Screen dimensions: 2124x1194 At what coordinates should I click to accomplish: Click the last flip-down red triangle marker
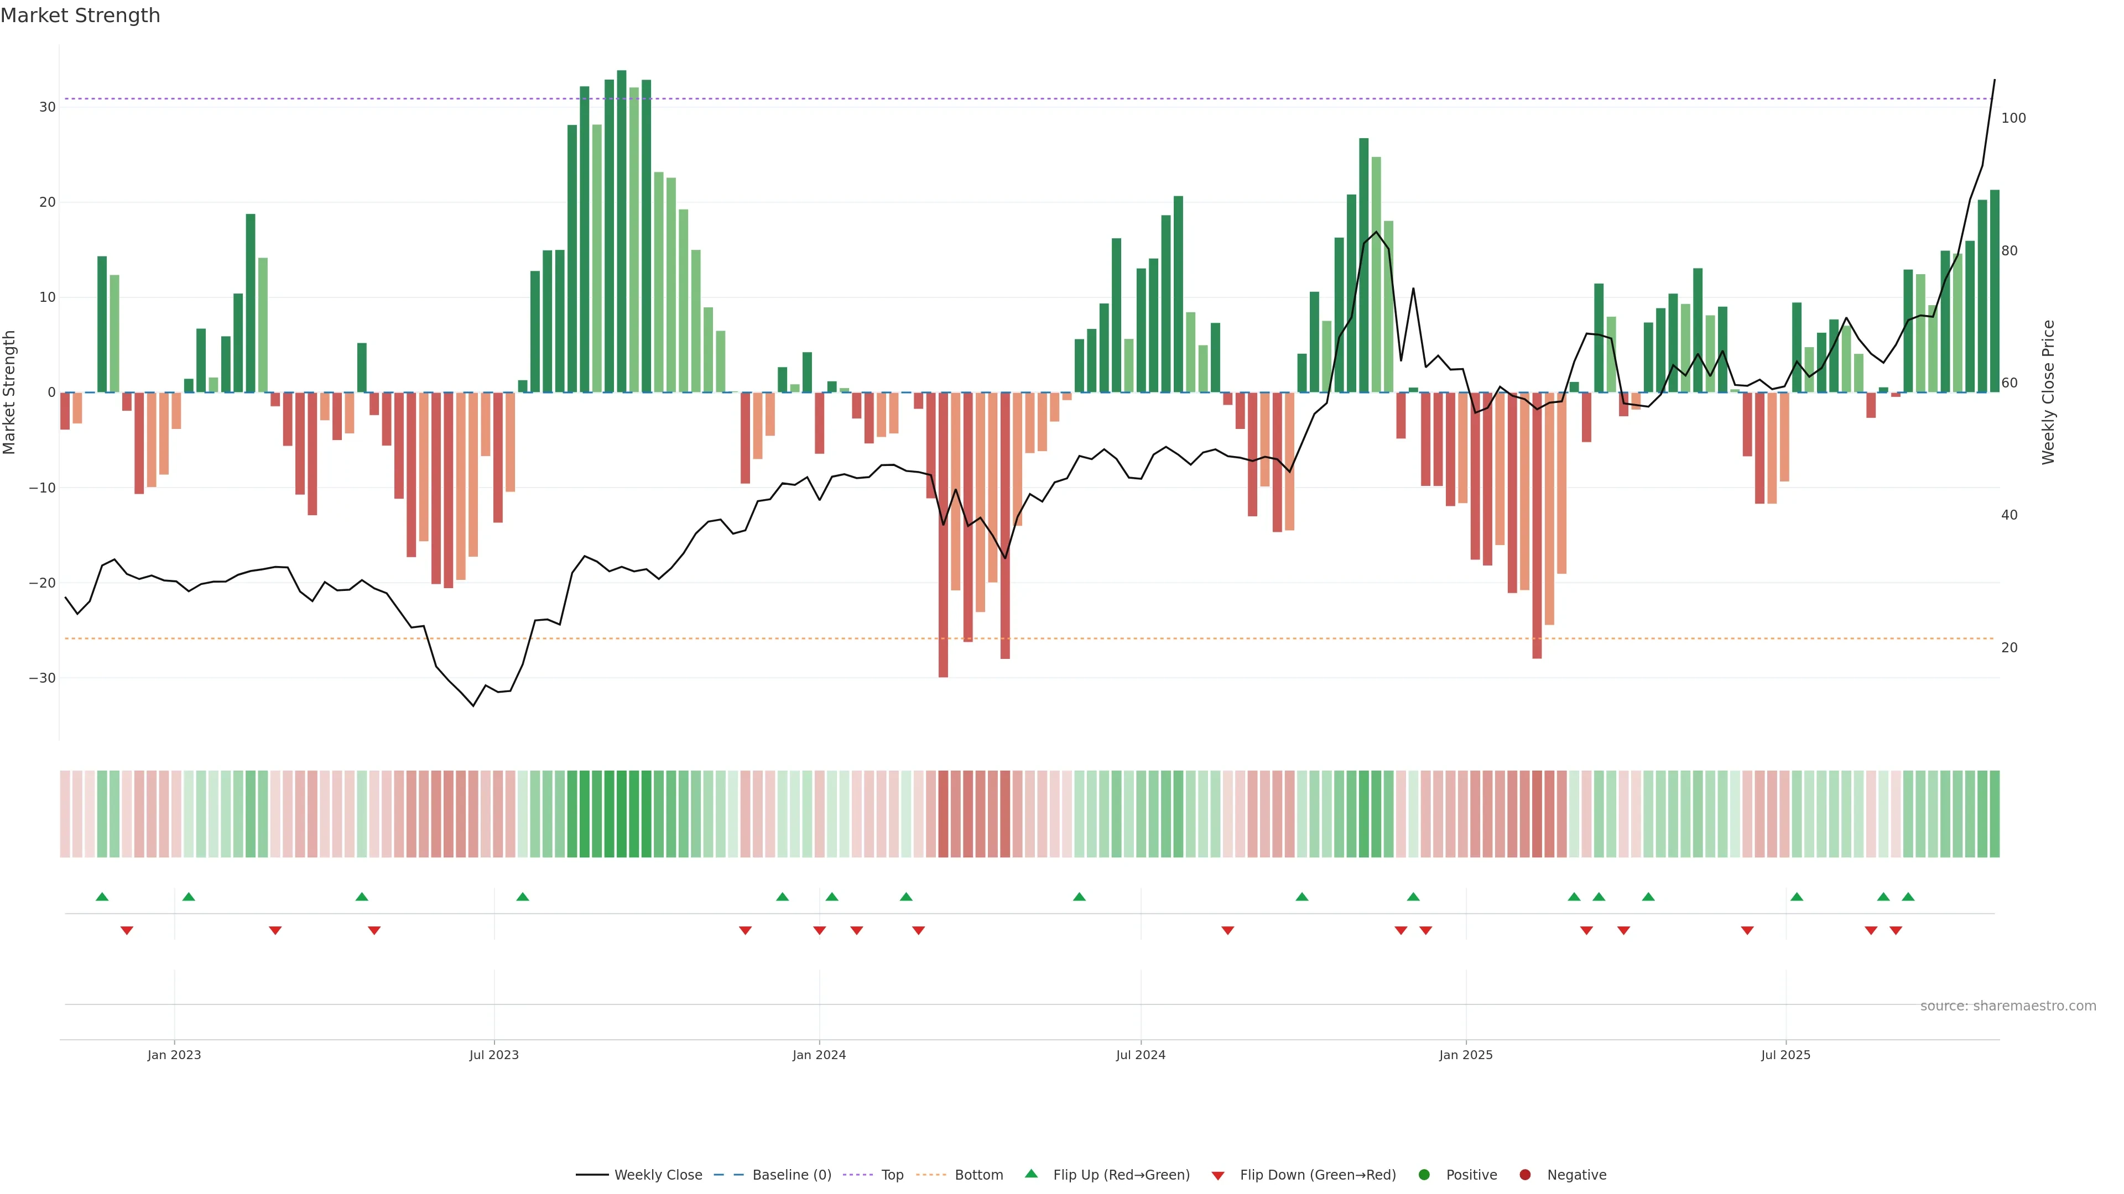pyautogui.click(x=1896, y=930)
